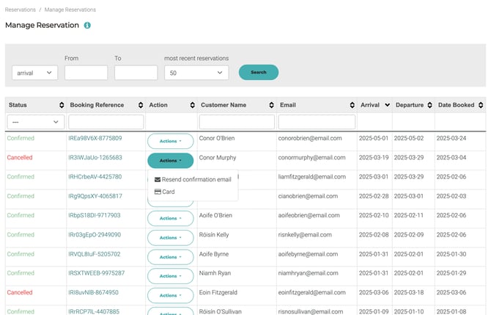Open the most recent reservations 50 dropdown
Screen dimensions: 491x315
[x=196, y=73]
